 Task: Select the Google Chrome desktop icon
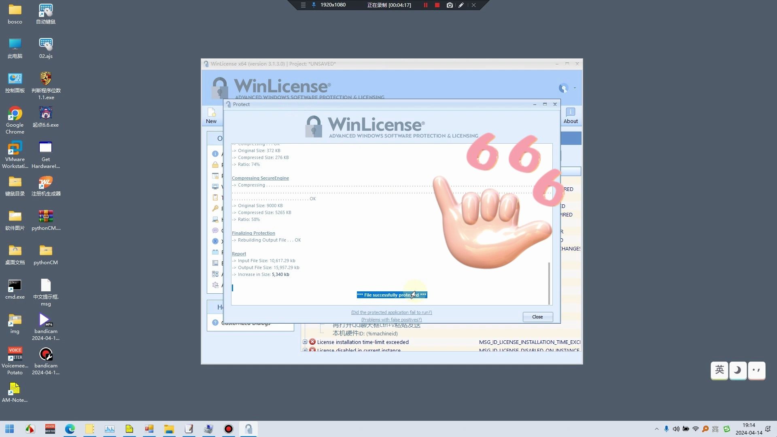(15, 120)
